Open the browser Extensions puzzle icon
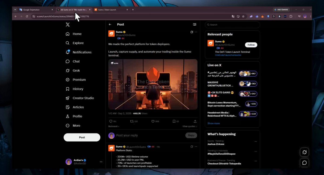Image resolution: width=324 pixels, height=175 pixels. [291, 16]
